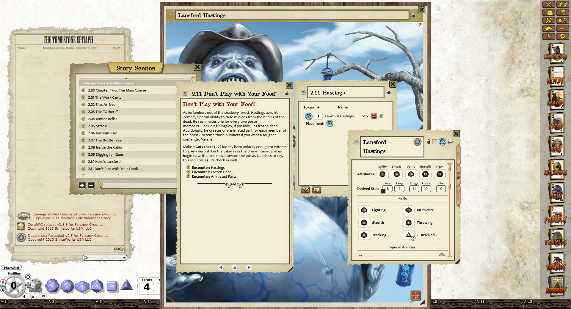Click the Story Scenes search field
The height and width of the screenshot is (309, 571).
coord(139,186)
